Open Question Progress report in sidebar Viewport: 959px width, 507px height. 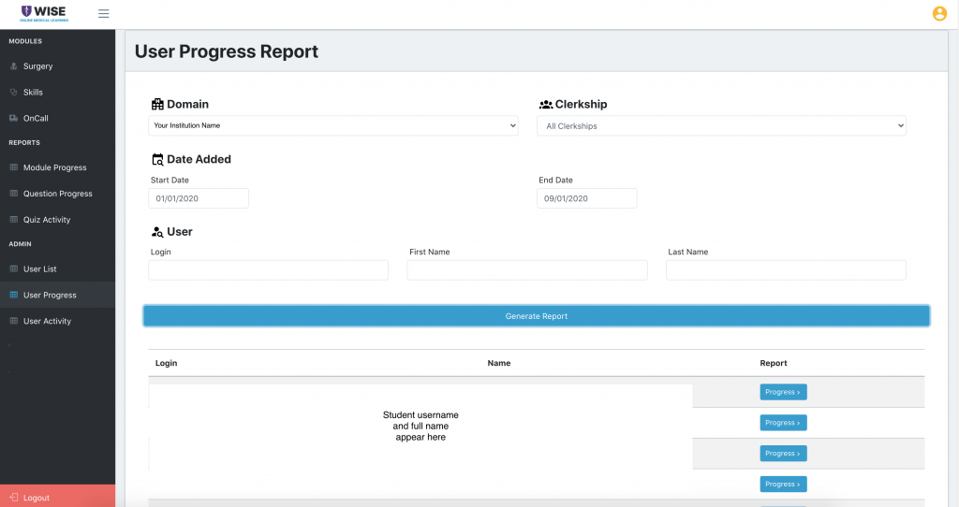pos(57,194)
